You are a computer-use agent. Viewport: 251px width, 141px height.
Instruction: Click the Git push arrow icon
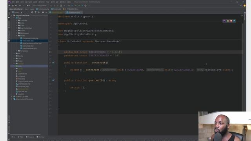[79, 5]
